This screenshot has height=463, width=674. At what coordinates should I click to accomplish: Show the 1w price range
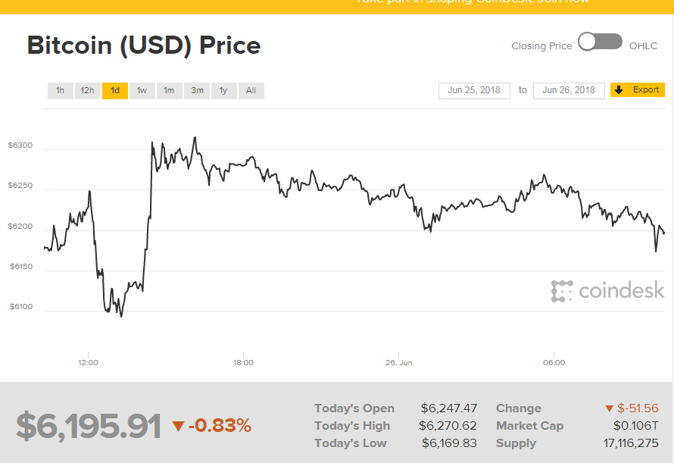(x=142, y=91)
